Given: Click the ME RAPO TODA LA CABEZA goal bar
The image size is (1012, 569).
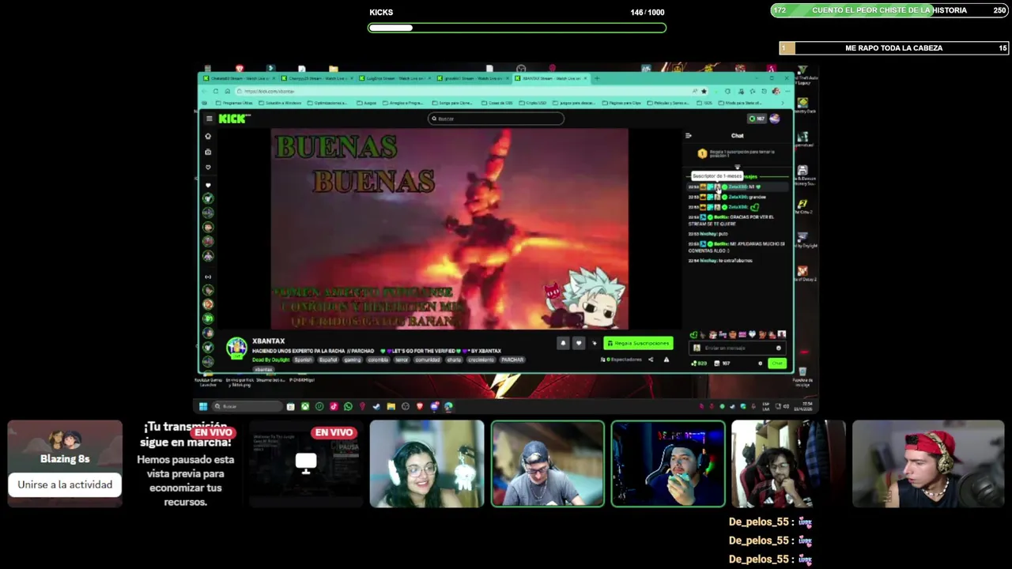Looking at the screenshot, I should [x=893, y=48].
